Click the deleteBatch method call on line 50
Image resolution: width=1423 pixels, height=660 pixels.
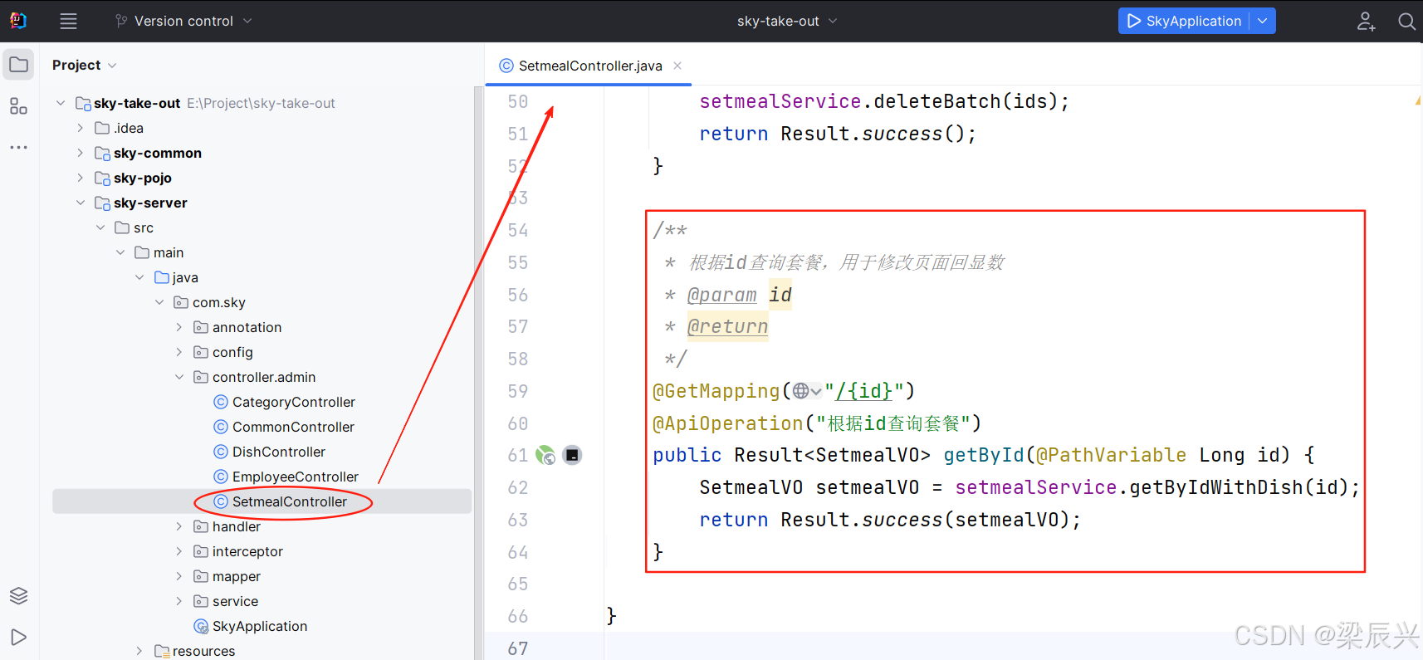pyautogui.click(x=937, y=101)
